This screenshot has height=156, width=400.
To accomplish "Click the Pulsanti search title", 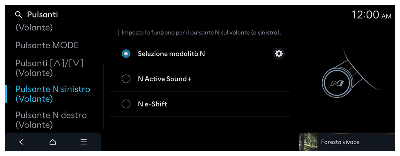I will [43, 15].
